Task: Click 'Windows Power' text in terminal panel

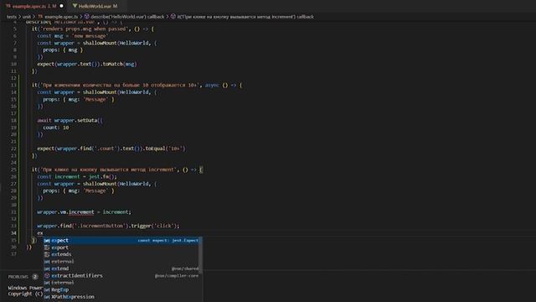Action: (25, 288)
